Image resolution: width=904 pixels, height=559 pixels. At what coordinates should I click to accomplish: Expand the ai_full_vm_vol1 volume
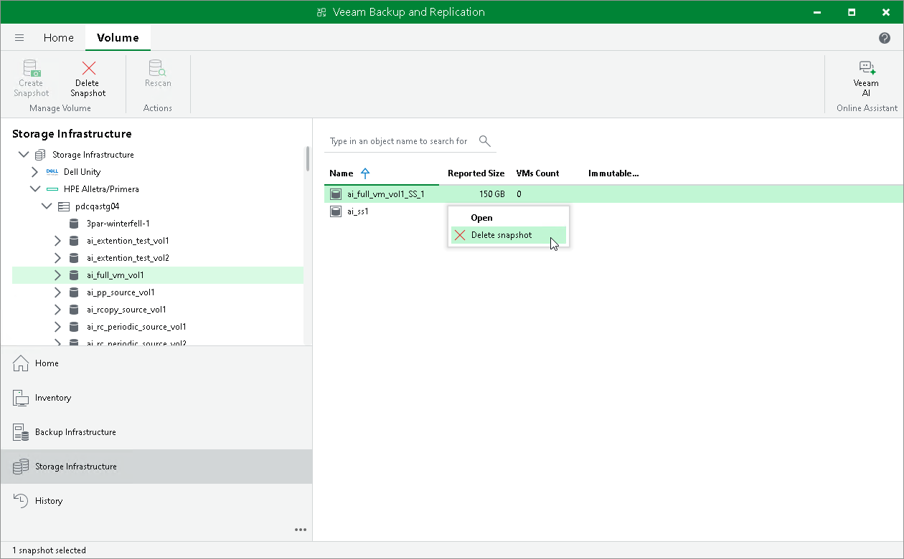click(x=57, y=275)
